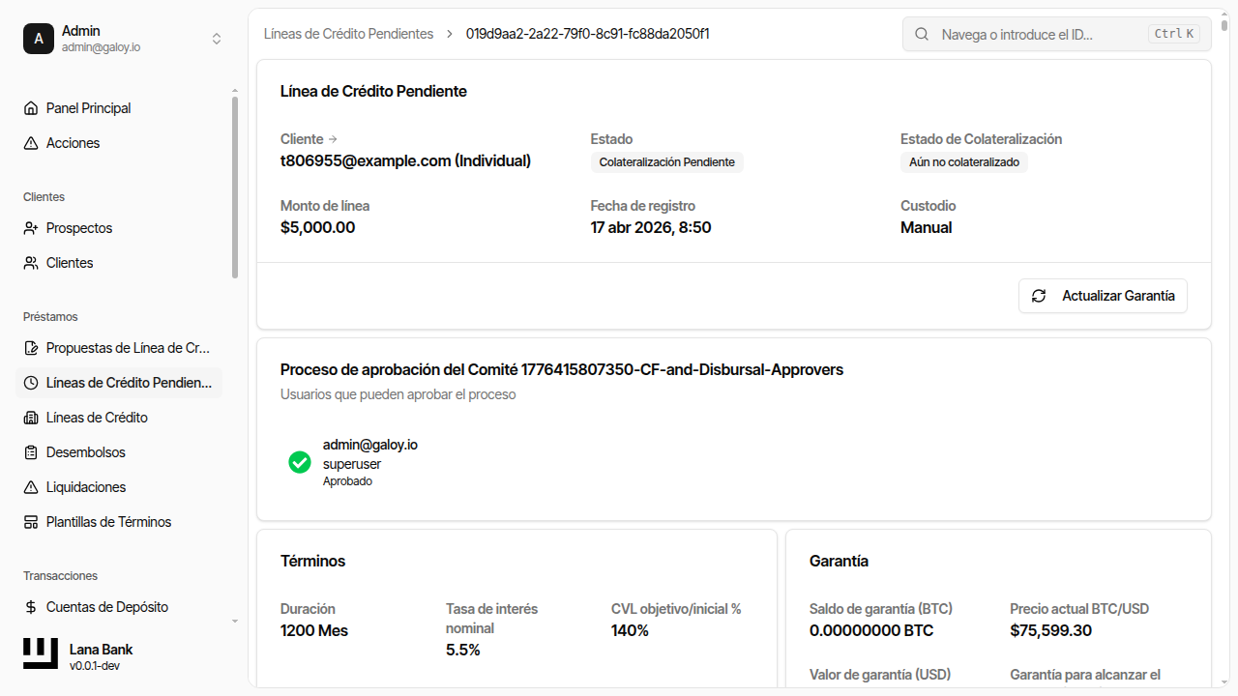The width and height of the screenshot is (1238, 696).
Task: Open client t806955@example.com details link
Action: click(x=309, y=139)
